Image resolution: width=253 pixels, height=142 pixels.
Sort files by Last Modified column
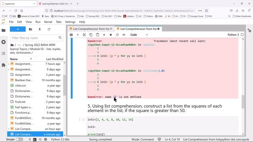pos(50,59)
